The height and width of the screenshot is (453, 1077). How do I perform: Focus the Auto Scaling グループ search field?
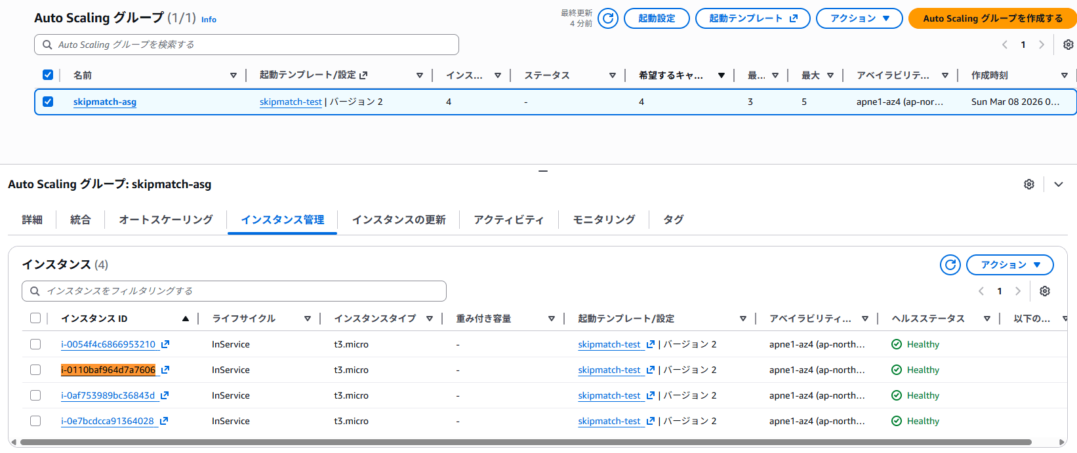pos(247,45)
